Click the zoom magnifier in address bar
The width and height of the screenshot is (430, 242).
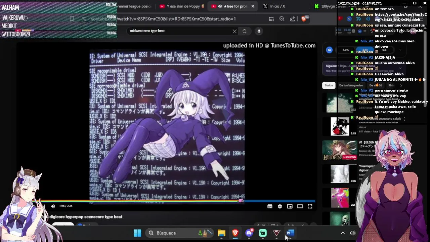tap(282, 19)
